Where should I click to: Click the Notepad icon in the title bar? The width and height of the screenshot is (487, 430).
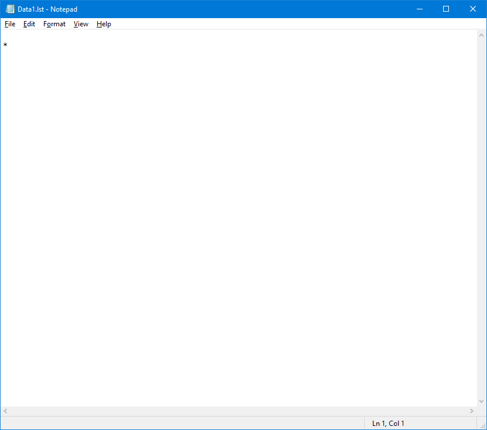[10, 9]
